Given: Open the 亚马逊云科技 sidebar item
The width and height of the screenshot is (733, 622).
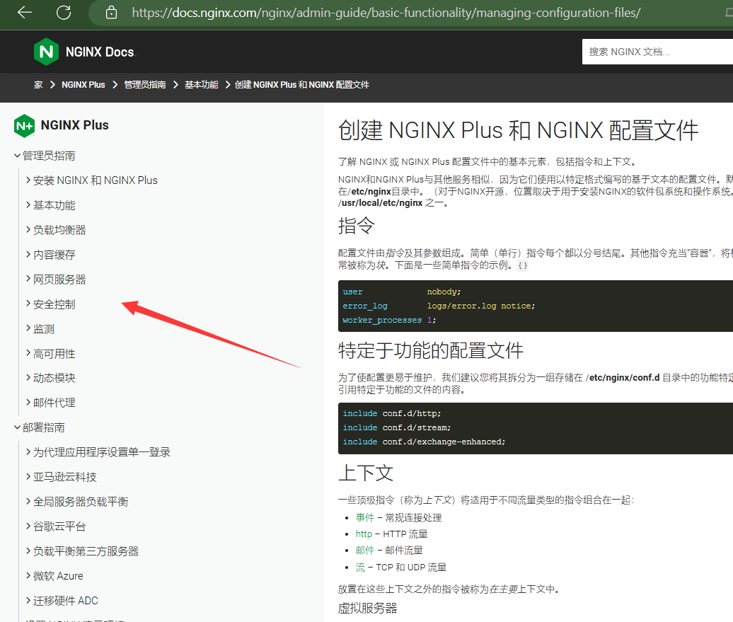Looking at the screenshot, I should point(64,477).
